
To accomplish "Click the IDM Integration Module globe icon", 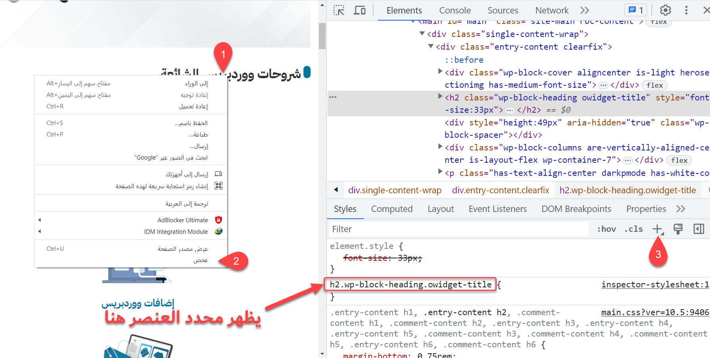I will coord(219,231).
